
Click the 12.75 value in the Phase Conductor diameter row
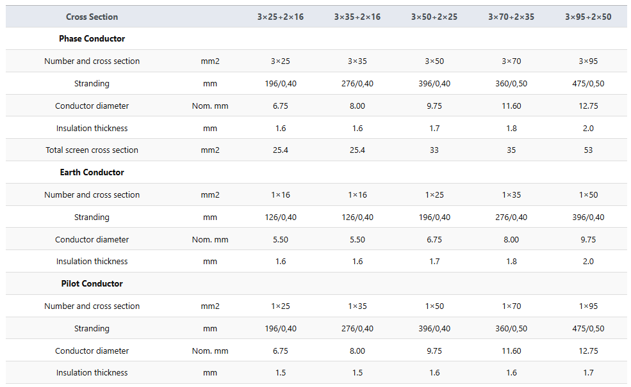[x=588, y=106]
